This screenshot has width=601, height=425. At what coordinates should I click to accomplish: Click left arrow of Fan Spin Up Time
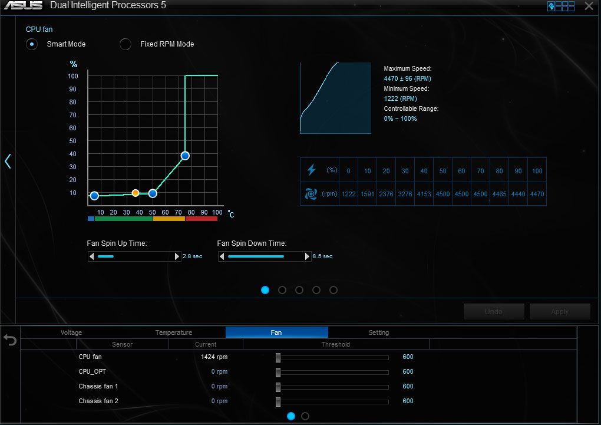91,256
